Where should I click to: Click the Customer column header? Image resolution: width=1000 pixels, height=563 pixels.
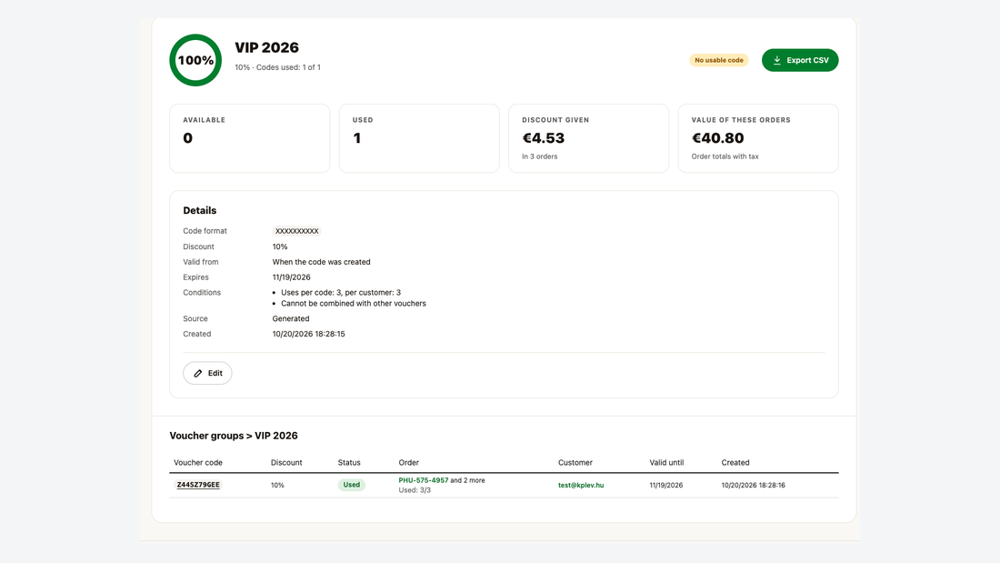(575, 462)
